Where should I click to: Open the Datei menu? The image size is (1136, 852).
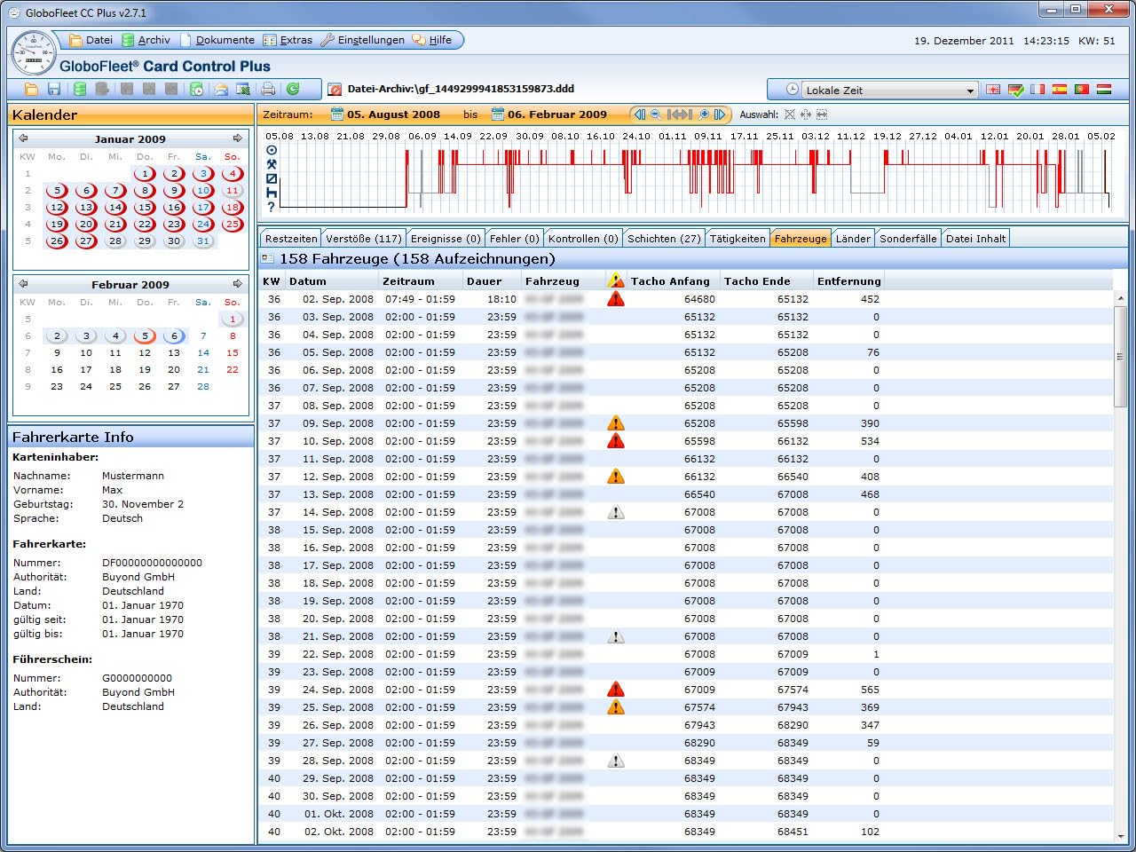(x=91, y=40)
